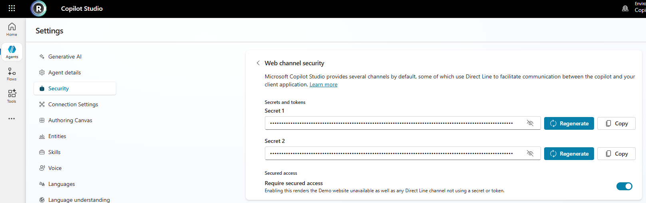
Task: Reveal Secret 2 with the eye icon
Action: coord(530,154)
